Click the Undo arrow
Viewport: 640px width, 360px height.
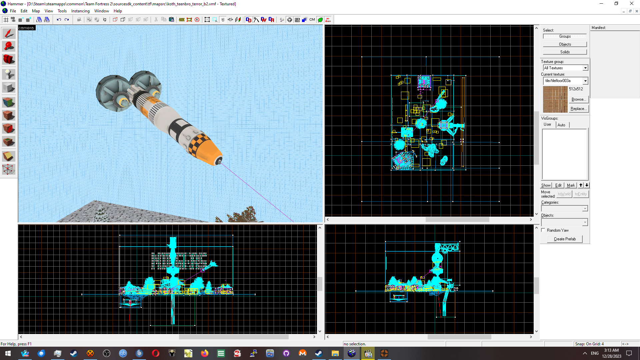tap(59, 20)
